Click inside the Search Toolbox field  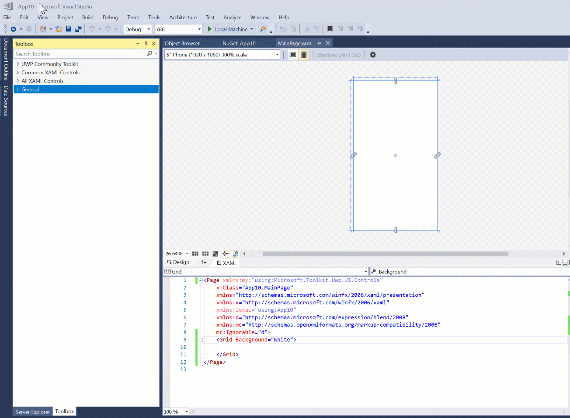click(79, 53)
